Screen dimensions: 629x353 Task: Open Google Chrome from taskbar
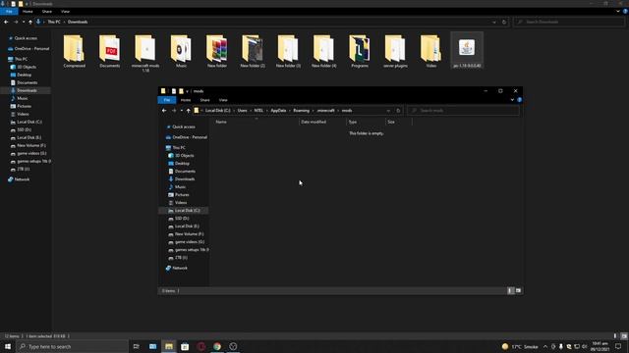[217, 346]
